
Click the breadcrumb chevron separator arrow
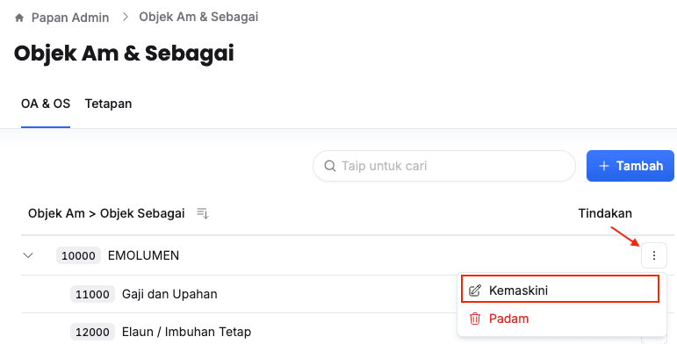(x=126, y=17)
